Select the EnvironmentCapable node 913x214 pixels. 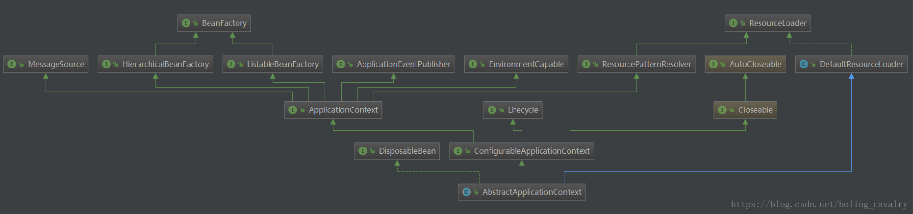click(x=516, y=64)
